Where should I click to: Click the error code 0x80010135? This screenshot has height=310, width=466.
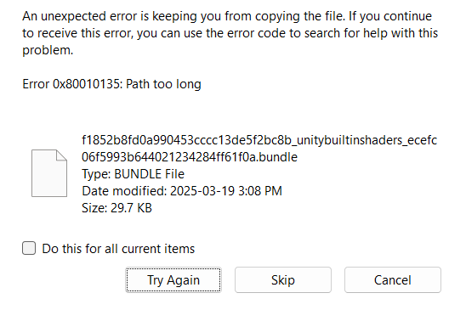(x=88, y=84)
